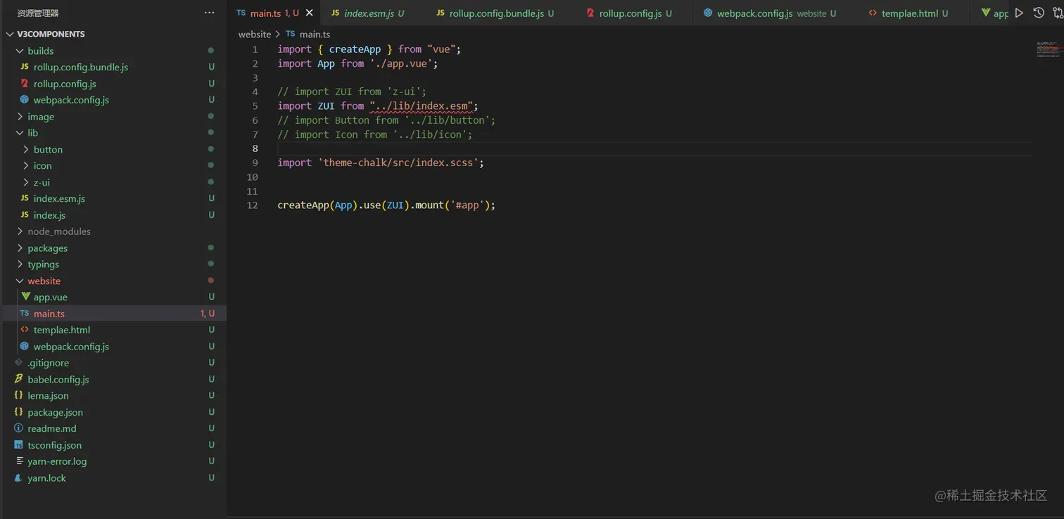This screenshot has height=519, width=1064.
Task: Click the 'theme-chalk/src/index.scss' import line
Action: pos(381,162)
